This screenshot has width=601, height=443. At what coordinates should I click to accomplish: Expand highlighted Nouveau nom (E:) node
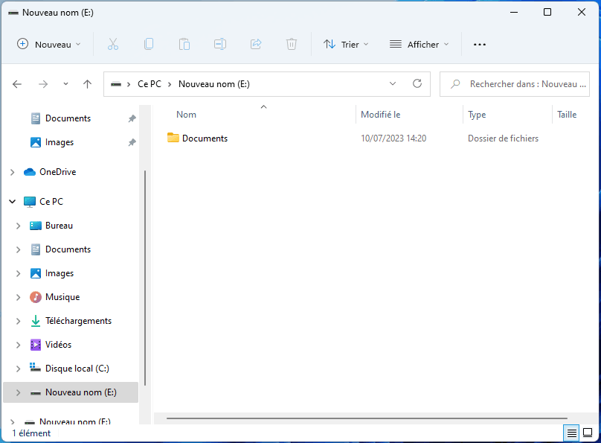tap(18, 392)
